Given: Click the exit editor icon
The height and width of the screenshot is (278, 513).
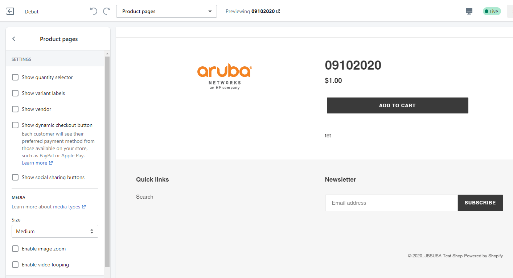Looking at the screenshot, I should (10, 11).
